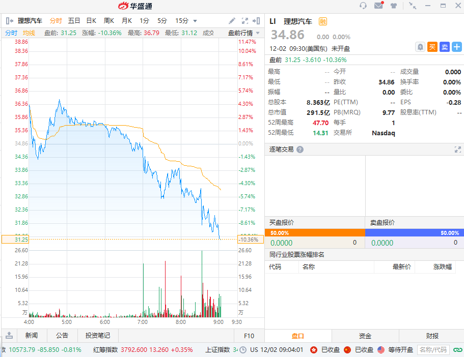Click the 买盘报价 header
The height and width of the screenshot is (357, 464).
(282, 223)
